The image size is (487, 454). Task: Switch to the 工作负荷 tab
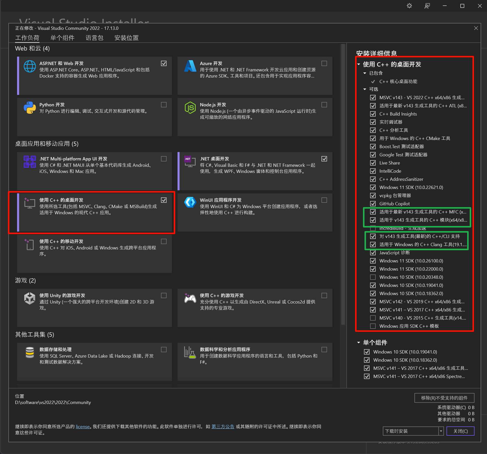pos(27,38)
